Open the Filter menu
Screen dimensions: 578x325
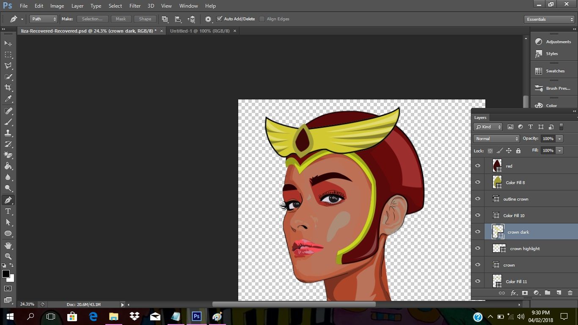[135, 6]
